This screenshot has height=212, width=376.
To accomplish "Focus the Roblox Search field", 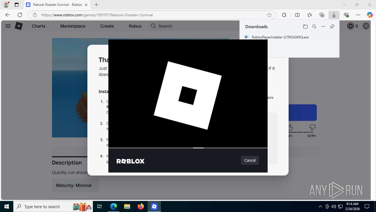I will [194, 26].
